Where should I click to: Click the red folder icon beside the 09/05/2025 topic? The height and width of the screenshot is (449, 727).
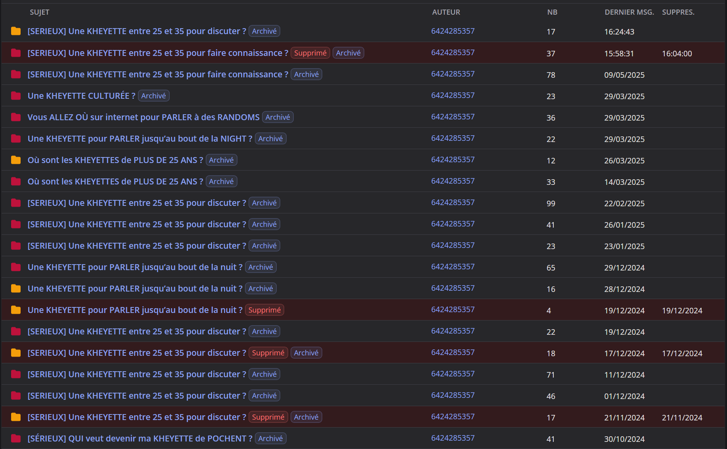pos(16,74)
